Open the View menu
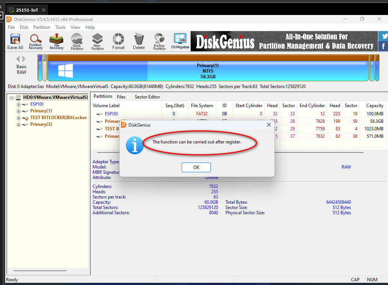388x285 pixels. [75, 27]
